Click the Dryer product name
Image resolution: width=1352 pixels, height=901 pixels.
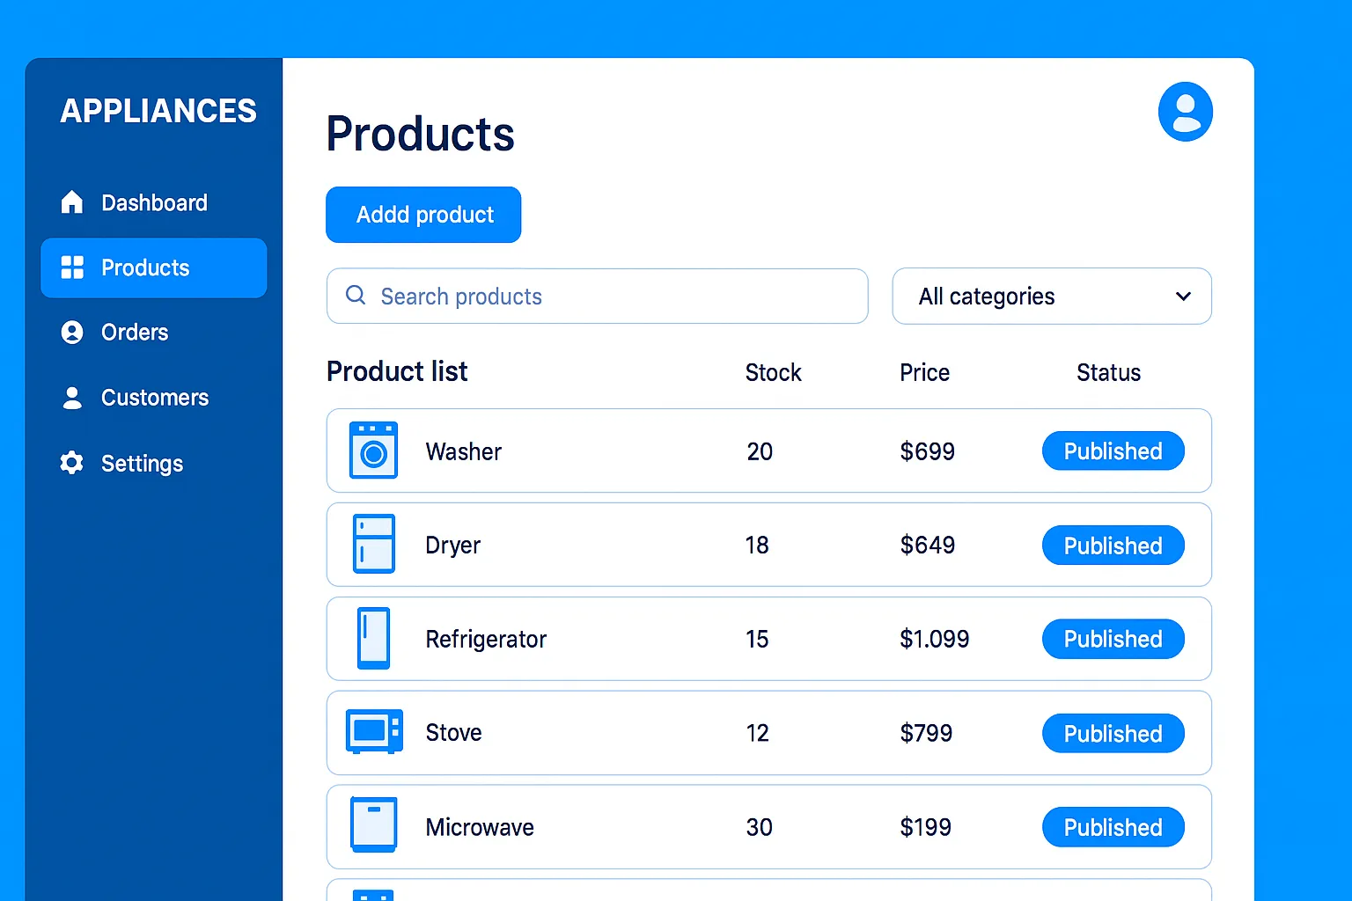pyautogui.click(x=452, y=546)
